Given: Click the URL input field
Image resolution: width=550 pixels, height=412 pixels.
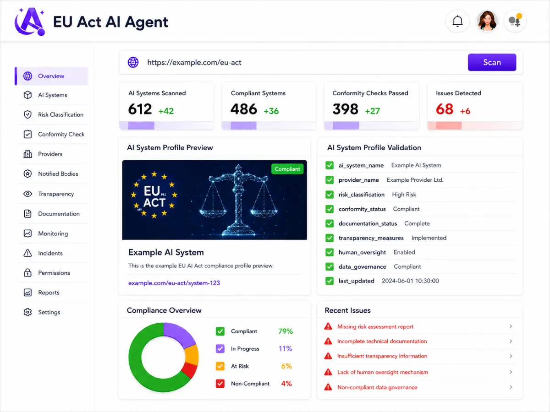Looking at the screenshot, I should click(293, 62).
